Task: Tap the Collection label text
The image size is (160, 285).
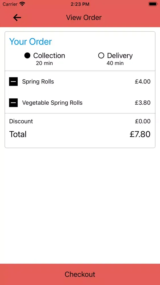Action: pos(49,56)
